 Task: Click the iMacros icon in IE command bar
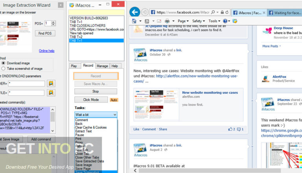tap(235, 21)
